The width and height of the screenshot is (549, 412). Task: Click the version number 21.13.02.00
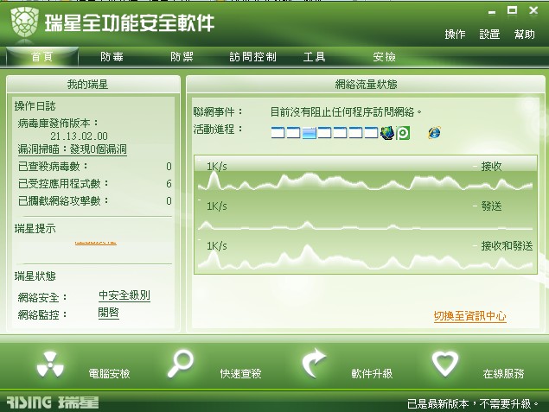point(79,136)
